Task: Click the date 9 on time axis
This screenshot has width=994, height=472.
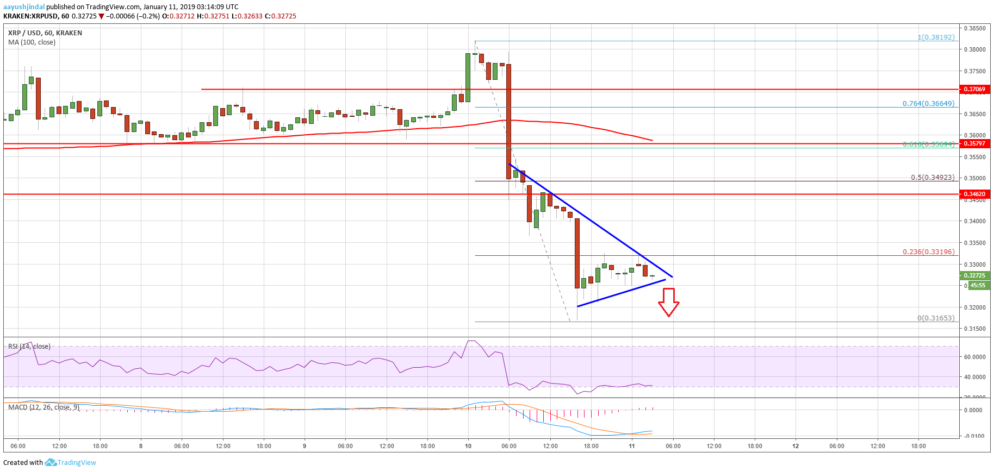Action: 305,446
